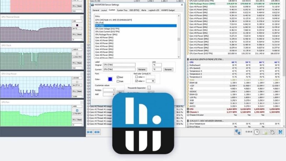This screenshot has width=286, height=161.
Task: Click the Thousands Separator field
Action: [x=149, y=88]
